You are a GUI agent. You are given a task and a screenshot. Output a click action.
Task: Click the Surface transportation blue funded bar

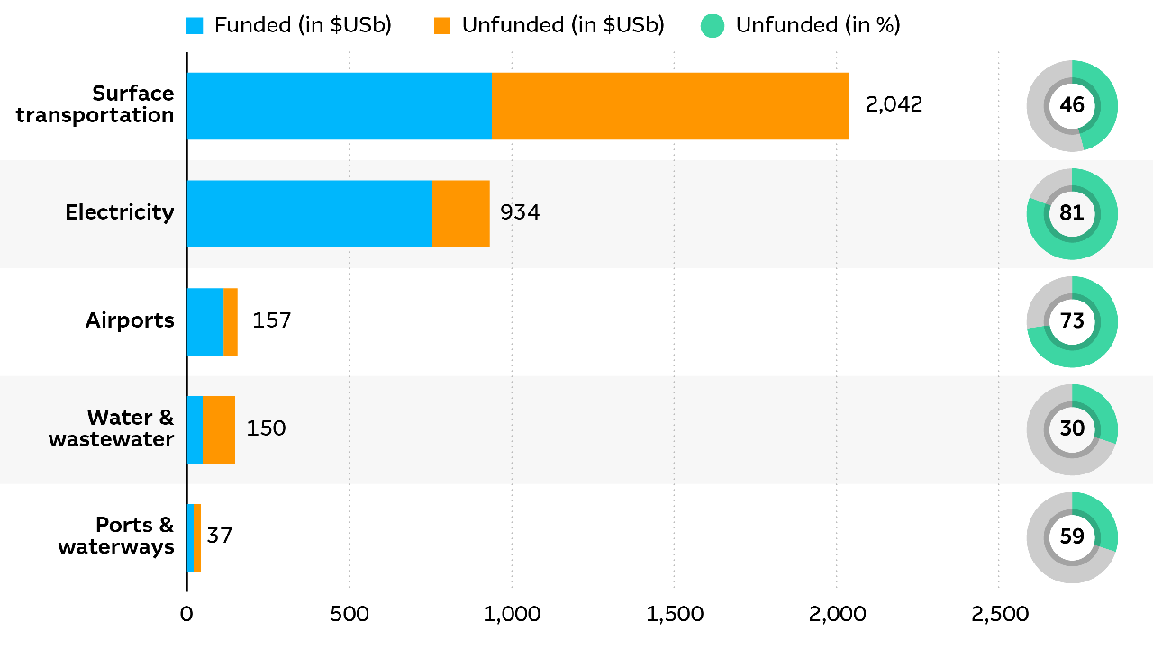click(339, 106)
